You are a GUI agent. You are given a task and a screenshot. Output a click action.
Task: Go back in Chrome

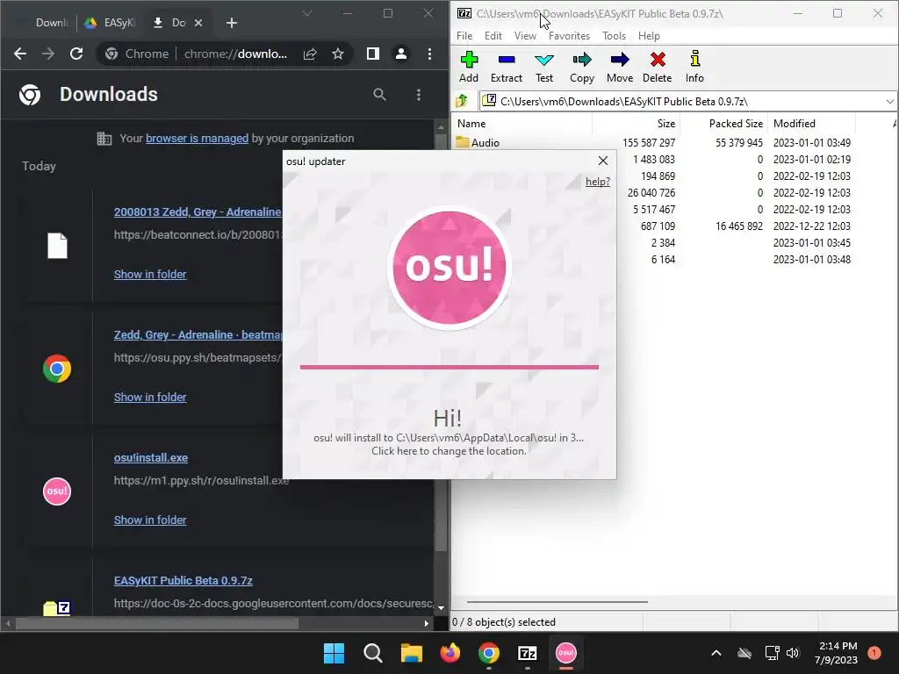pyautogui.click(x=20, y=54)
